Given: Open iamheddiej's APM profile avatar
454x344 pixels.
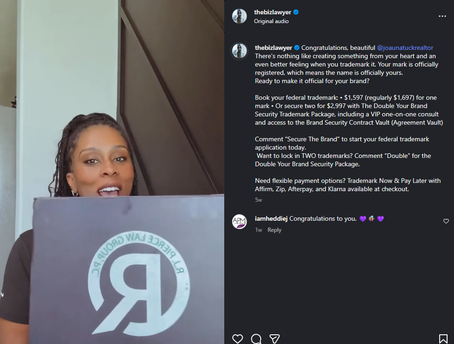Looking at the screenshot, I should coord(239,222).
